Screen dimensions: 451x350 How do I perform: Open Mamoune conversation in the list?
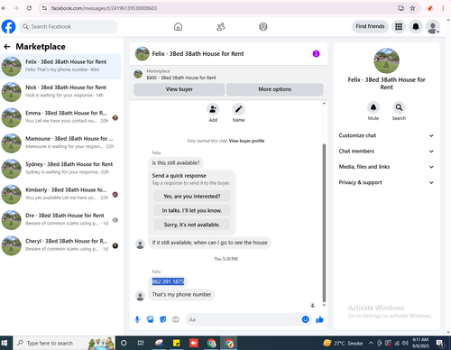tap(60, 143)
